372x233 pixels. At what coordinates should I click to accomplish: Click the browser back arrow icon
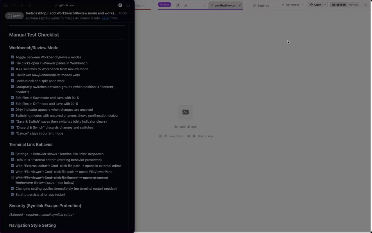pos(14,5)
